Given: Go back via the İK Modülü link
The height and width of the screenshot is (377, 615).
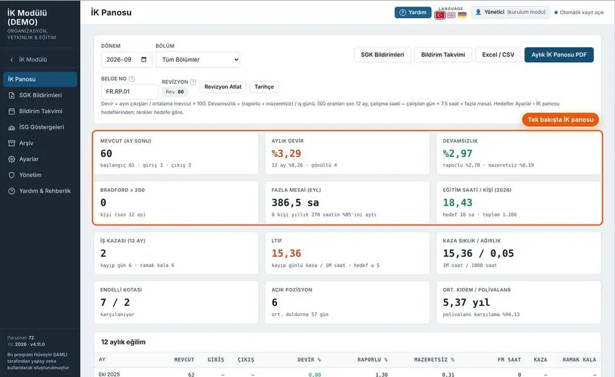Looking at the screenshot, I should point(33,60).
